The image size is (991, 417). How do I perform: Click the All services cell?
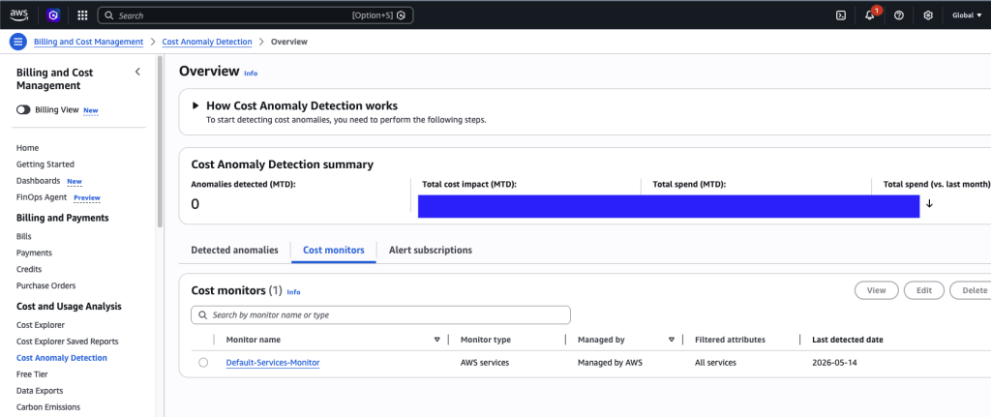[x=715, y=363]
